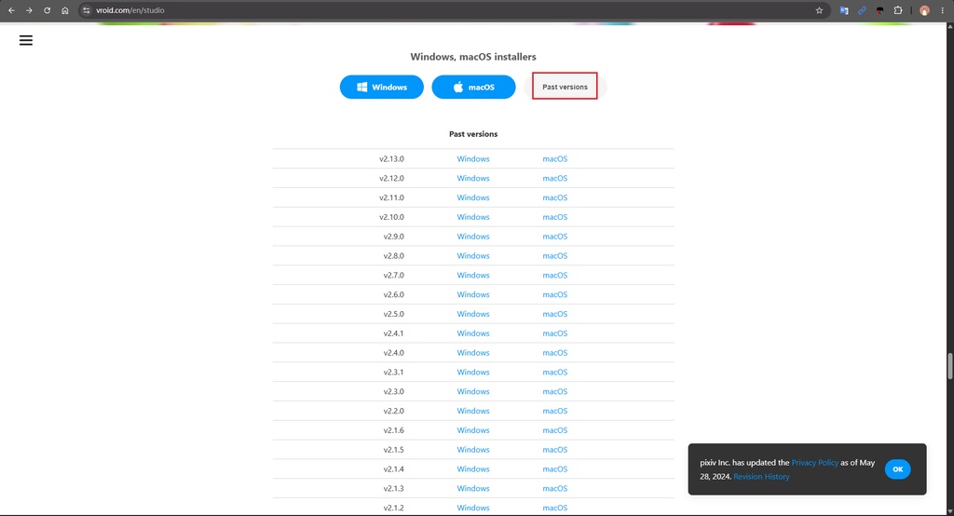Click the address bar showing vroid.com/en/studio
This screenshot has width=954, height=516.
pyautogui.click(x=450, y=10)
